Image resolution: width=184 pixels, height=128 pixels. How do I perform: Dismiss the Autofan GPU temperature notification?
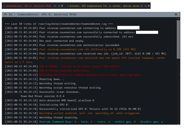(149, 6)
